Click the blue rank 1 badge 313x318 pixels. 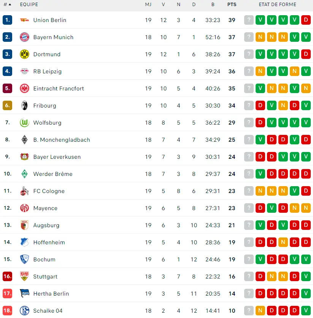click(x=8, y=20)
